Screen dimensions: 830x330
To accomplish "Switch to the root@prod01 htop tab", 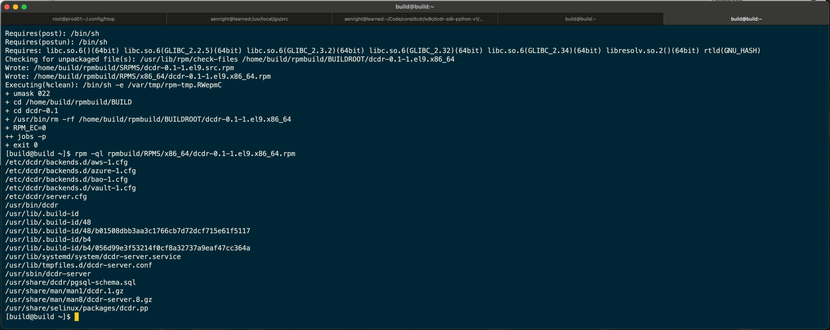I will pyautogui.click(x=84, y=19).
